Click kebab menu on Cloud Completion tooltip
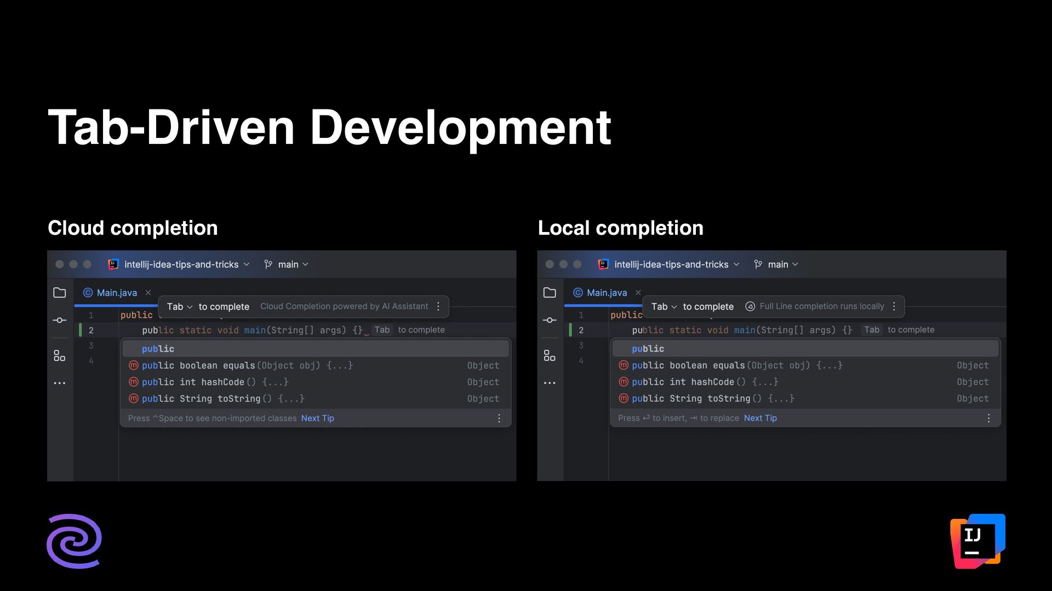Screen dimensions: 1052x591 [438, 306]
